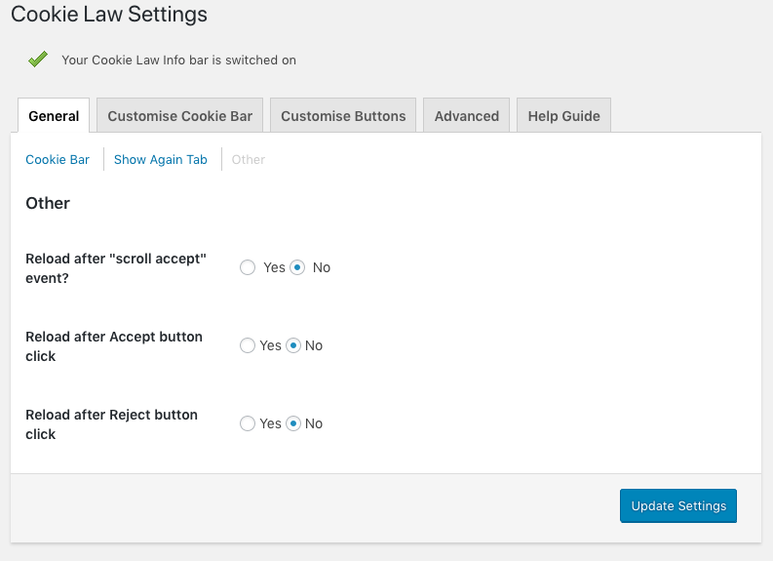
Task: Click the green checkmark status icon
Action: (38, 60)
